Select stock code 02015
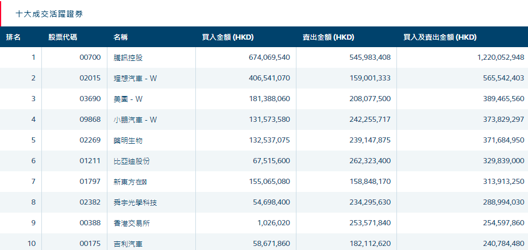This screenshot has width=528, height=250. (90, 78)
